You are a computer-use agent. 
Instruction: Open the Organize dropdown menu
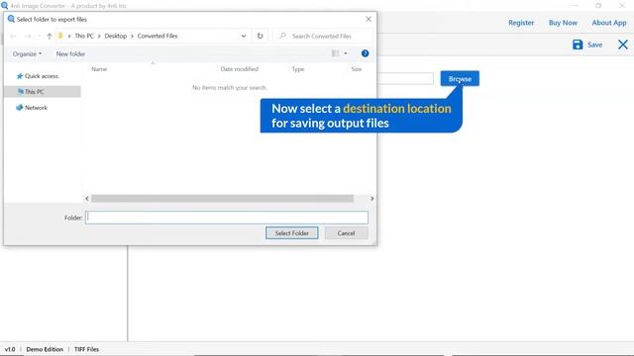[27, 53]
